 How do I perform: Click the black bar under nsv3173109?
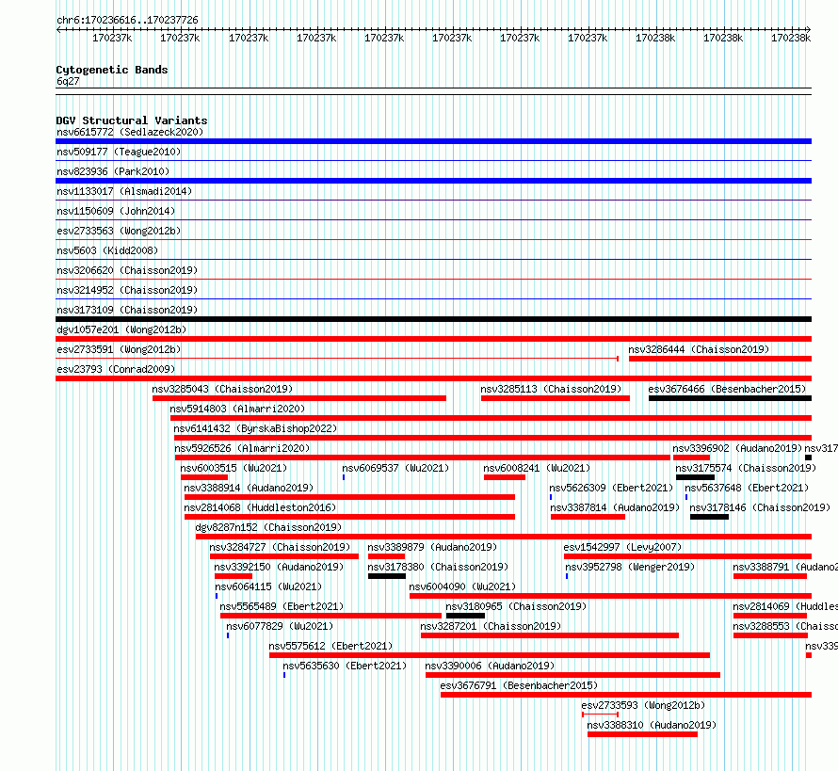coord(433,319)
